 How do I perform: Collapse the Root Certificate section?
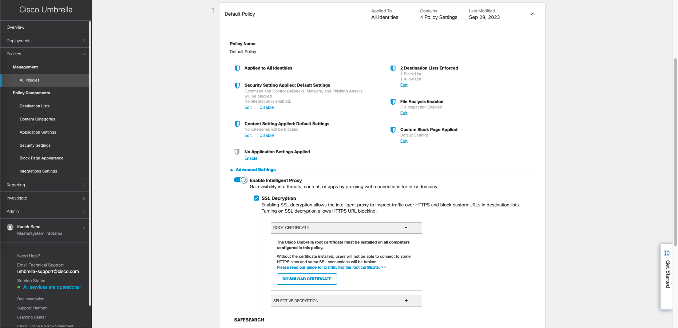click(406, 228)
